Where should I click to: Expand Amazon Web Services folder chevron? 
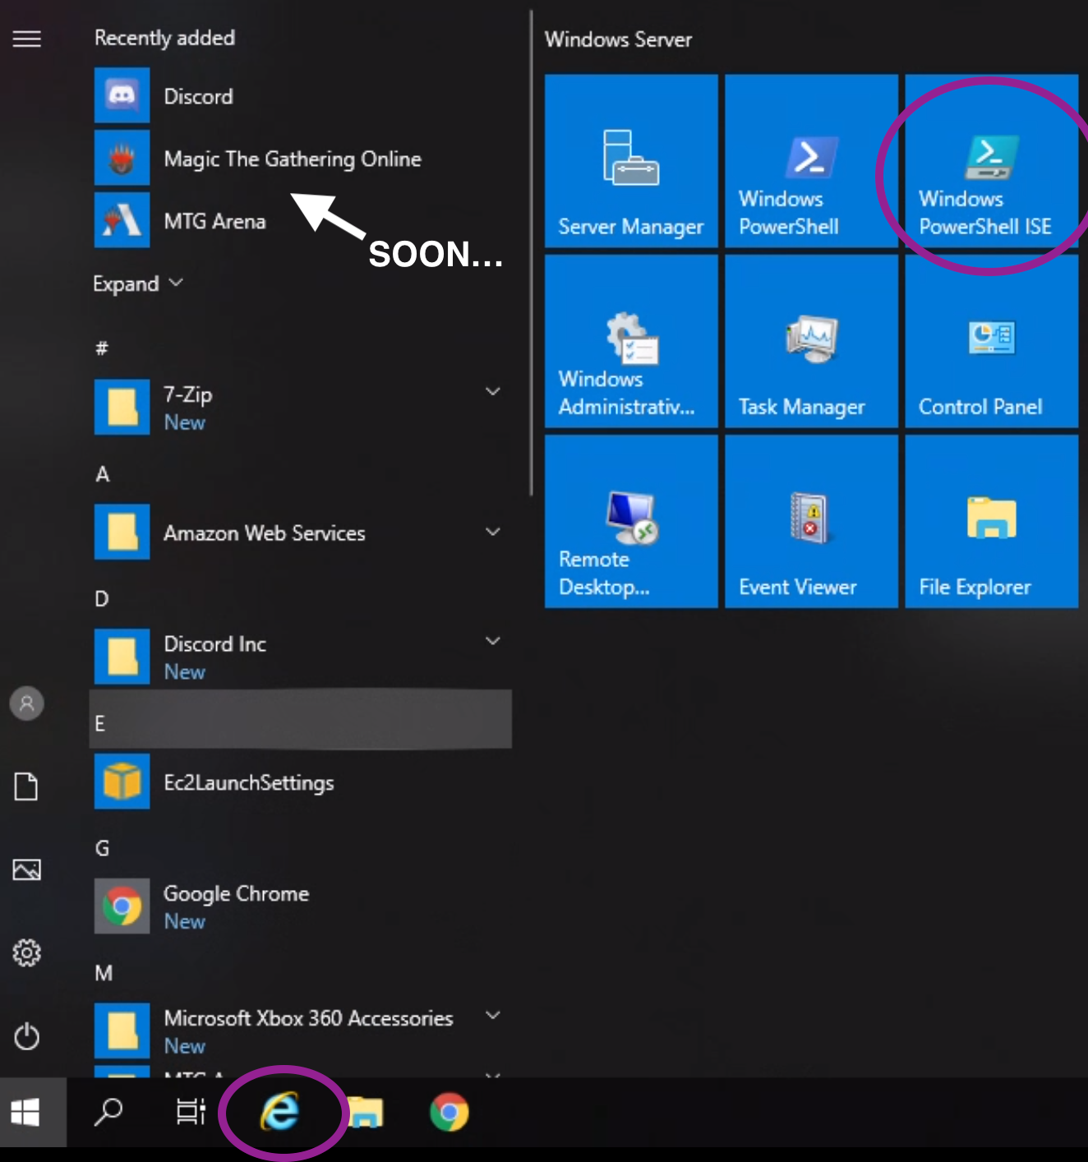pyautogui.click(x=493, y=532)
